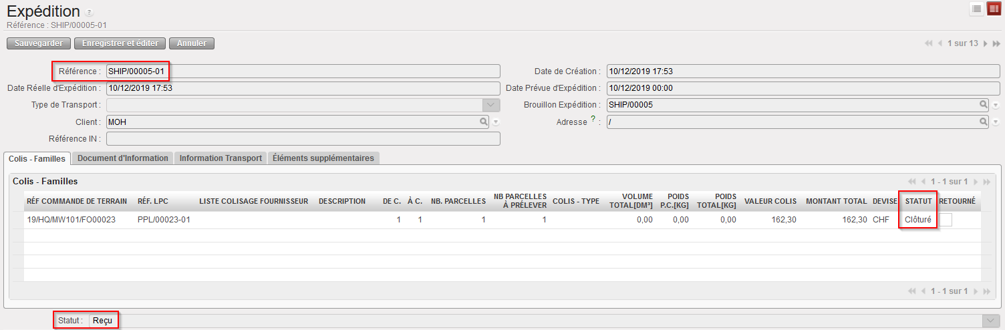Tick the Retourné checkbox in first row
This screenshot has height=330, width=1005.
(946, 220)
